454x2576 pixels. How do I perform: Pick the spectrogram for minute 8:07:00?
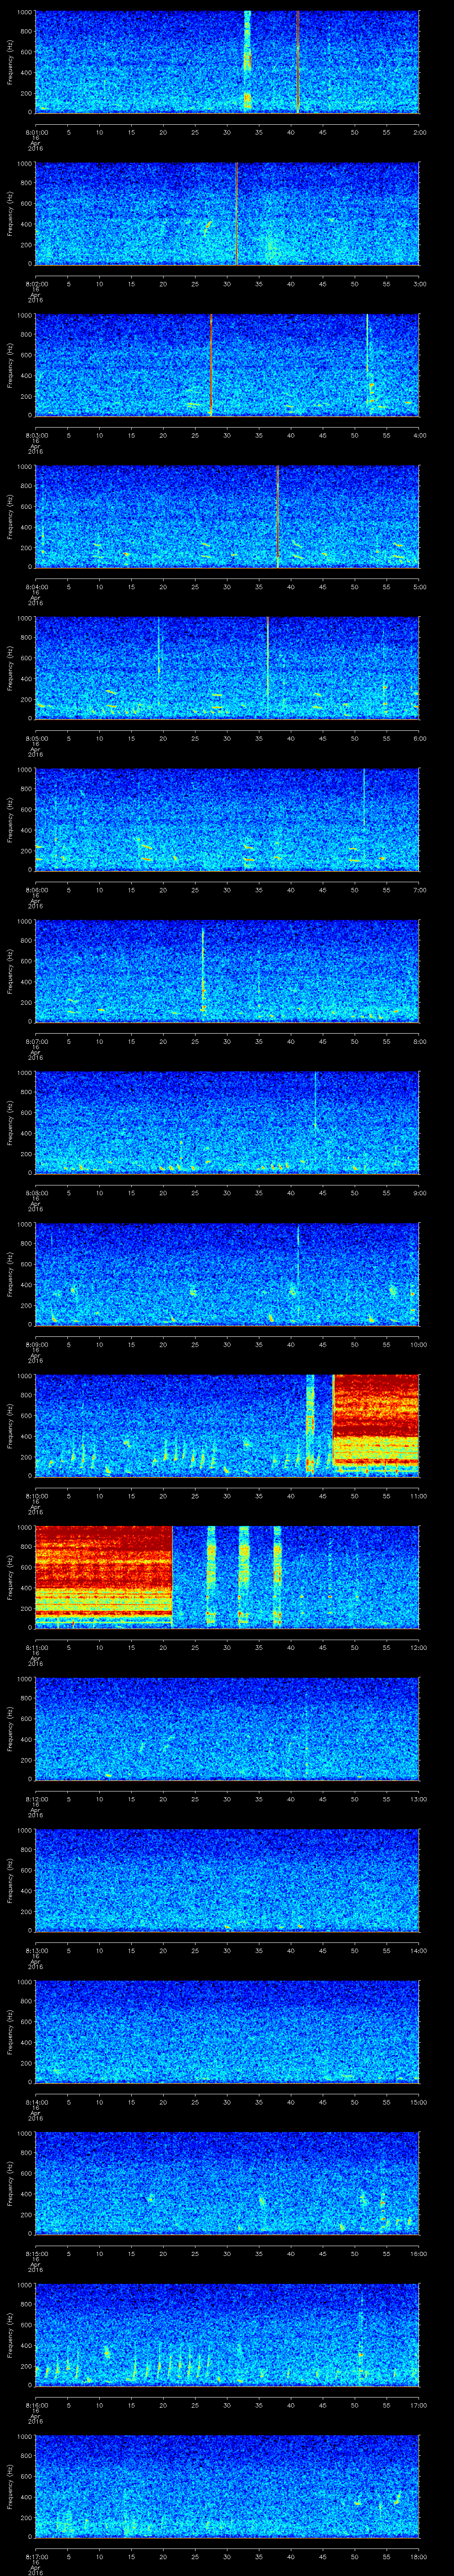click(227, 971)
